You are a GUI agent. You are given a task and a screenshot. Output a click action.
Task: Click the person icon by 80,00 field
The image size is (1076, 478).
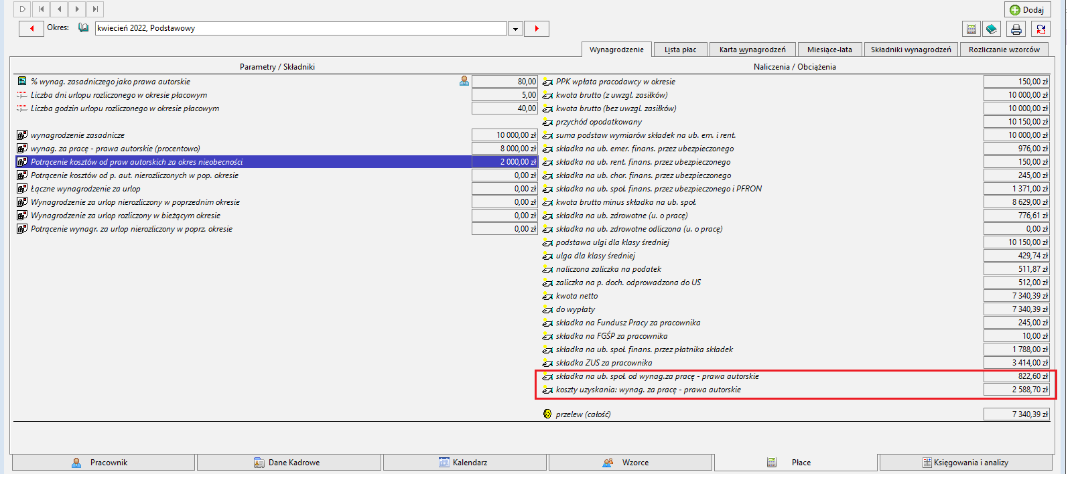tap(464, 81)
